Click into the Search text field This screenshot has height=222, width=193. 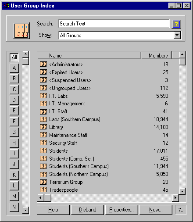tap(114, 24)
